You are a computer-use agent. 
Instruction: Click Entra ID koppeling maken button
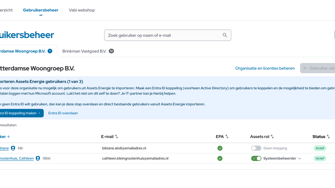20,113
